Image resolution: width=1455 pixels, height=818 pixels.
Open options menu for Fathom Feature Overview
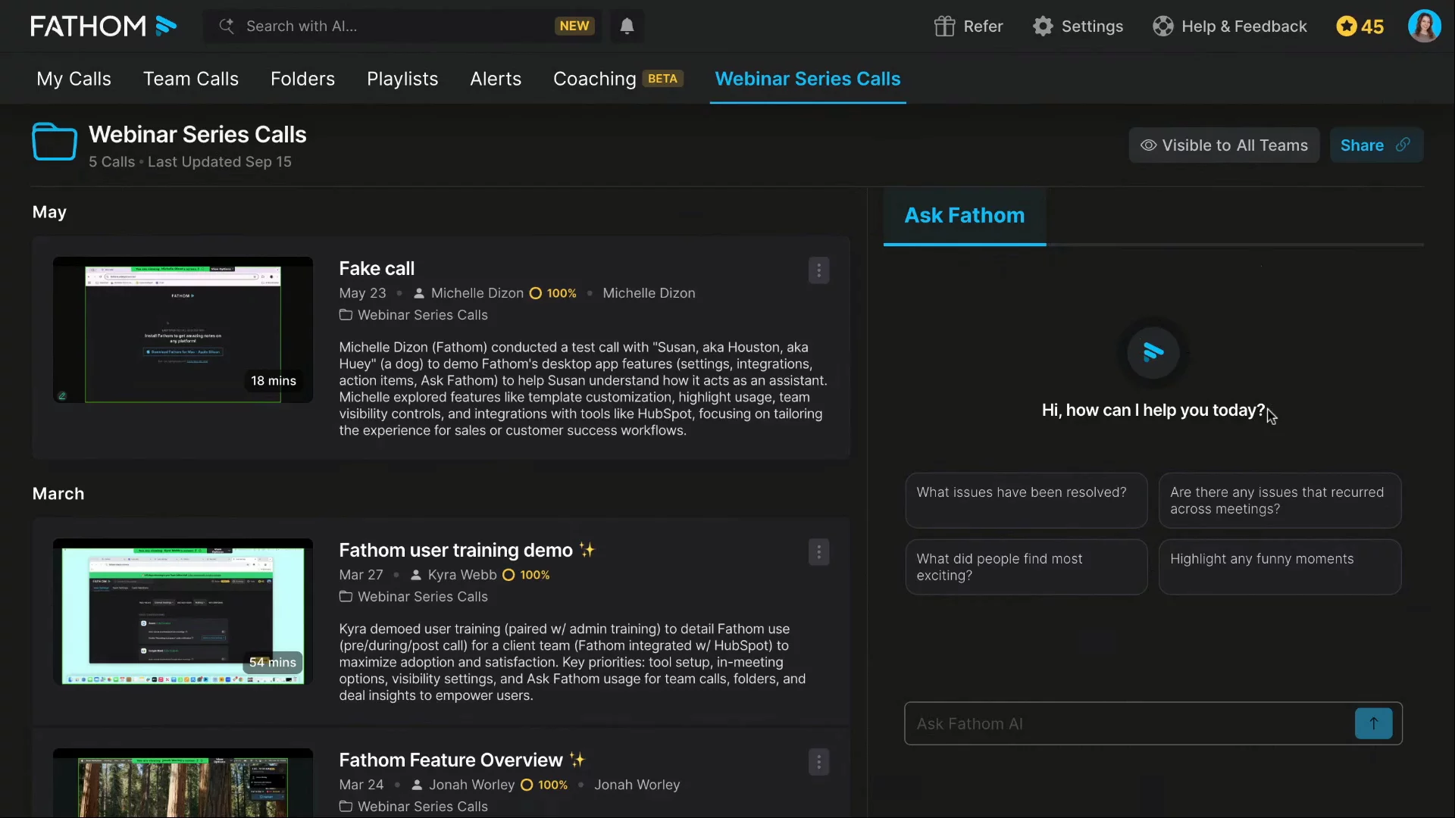coord(818,762)
